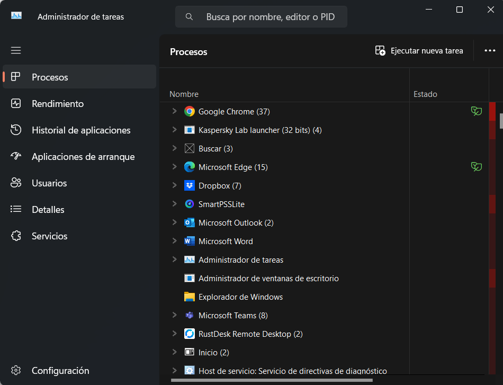Open the Usuarios page
This screenshot has height=385, width=503.
tap(79, 183)
